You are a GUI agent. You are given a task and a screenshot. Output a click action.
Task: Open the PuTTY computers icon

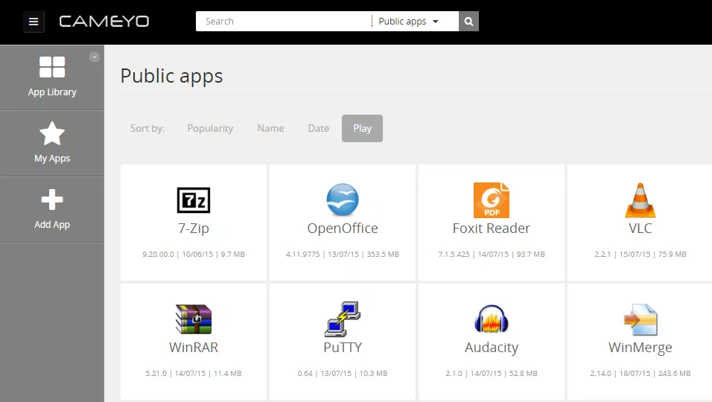coord(343,319)
